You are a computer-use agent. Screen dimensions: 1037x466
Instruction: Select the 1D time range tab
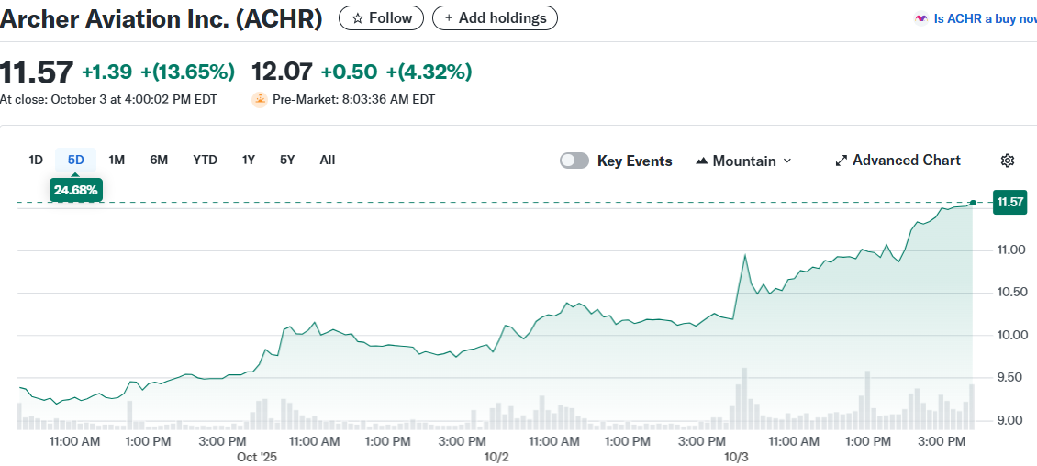tap(36, 160)
